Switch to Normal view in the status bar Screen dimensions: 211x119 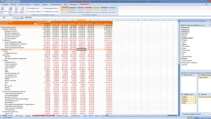pyautogui.click(x=189, y=118)
